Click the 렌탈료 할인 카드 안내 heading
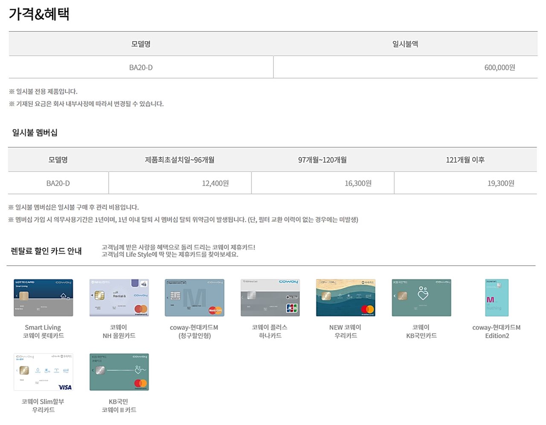 click(46, 251)
